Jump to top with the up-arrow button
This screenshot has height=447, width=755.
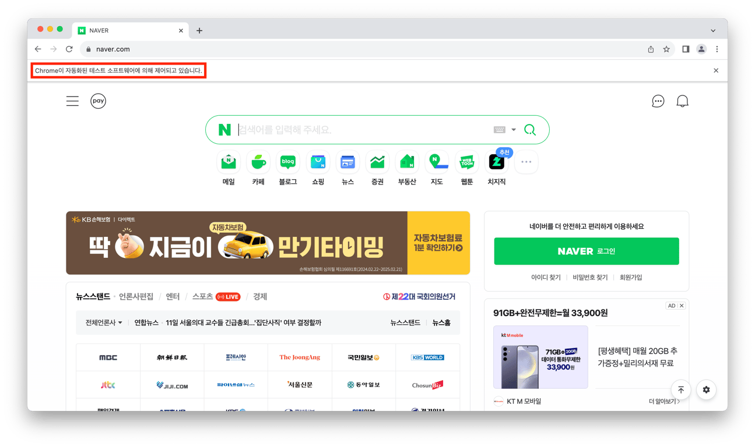(681, 390)
